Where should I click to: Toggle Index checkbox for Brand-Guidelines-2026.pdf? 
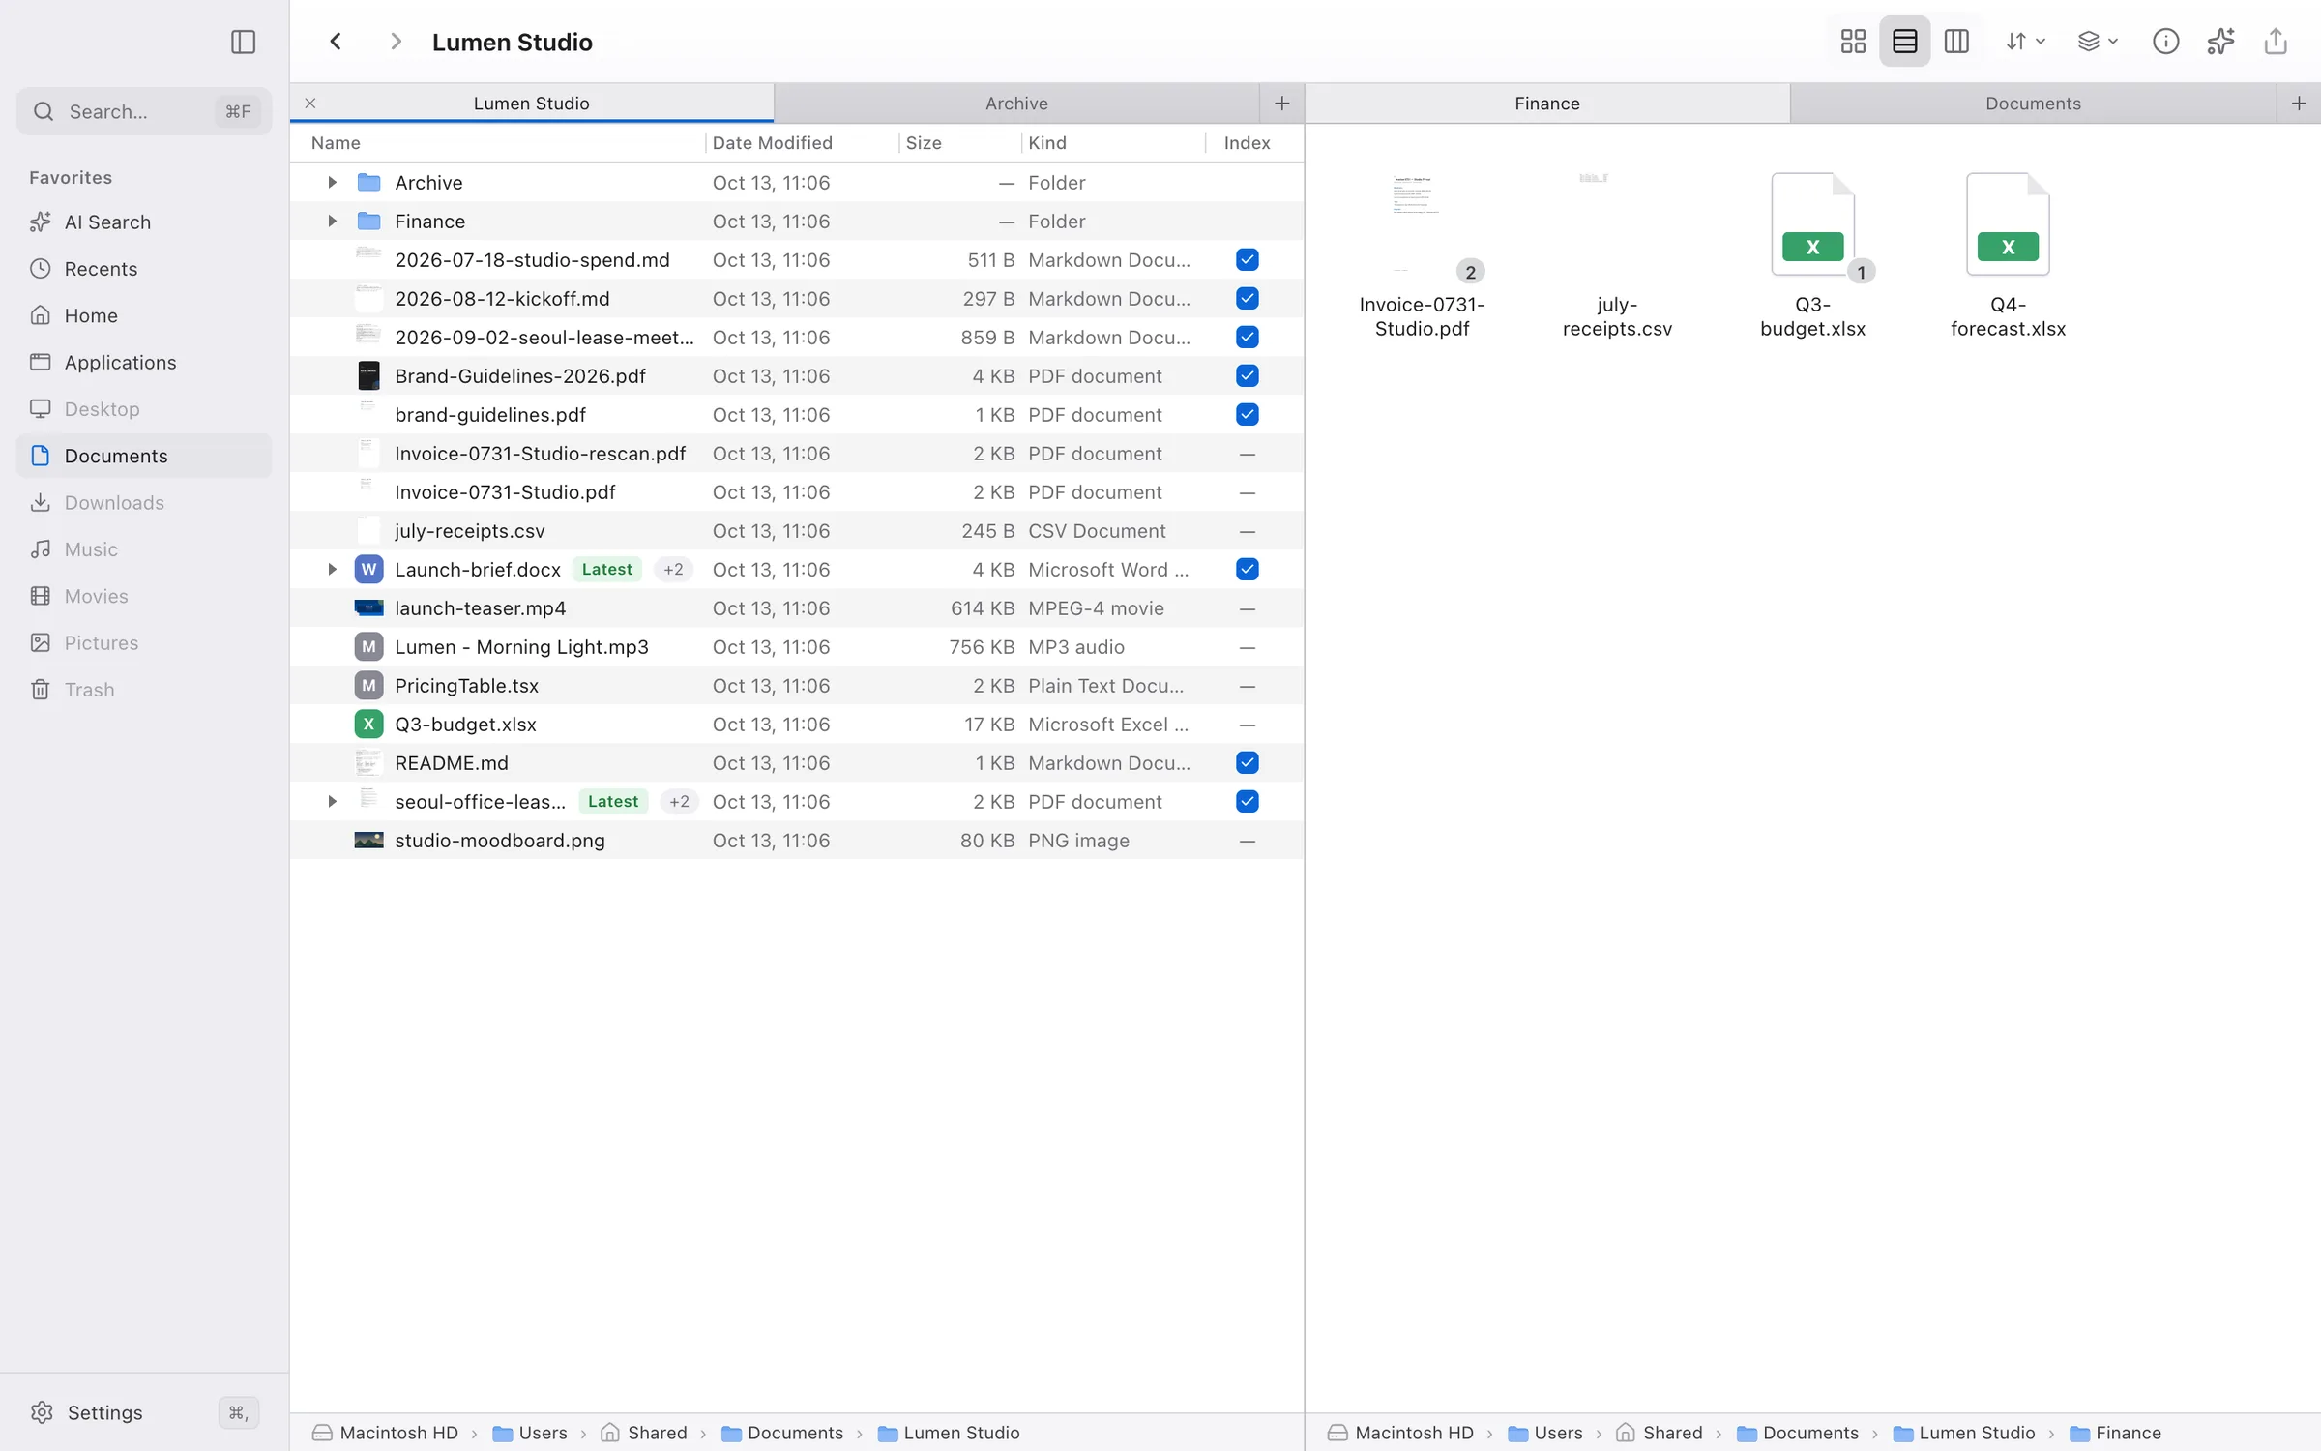point(1247,376)
